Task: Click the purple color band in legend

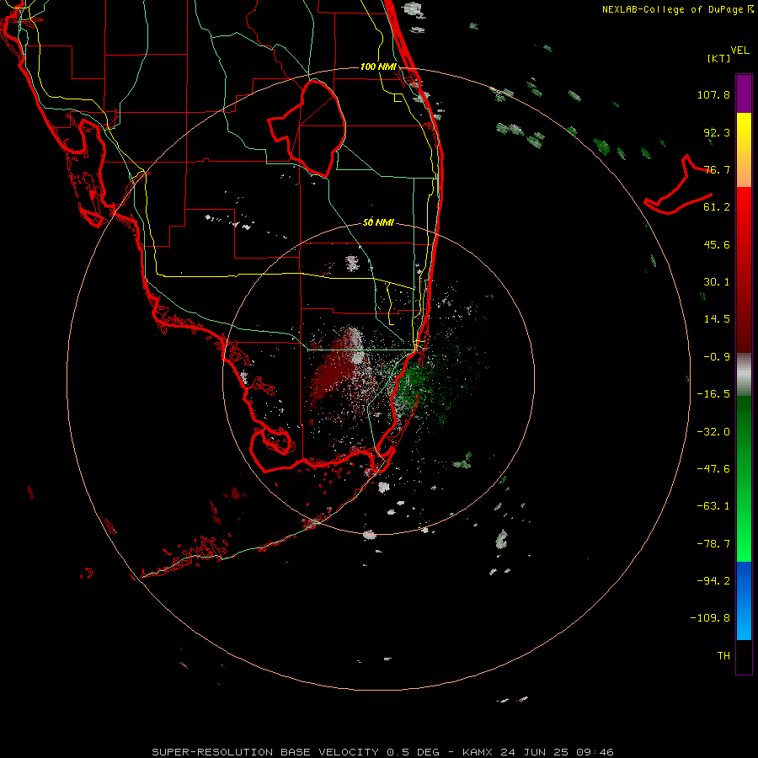Action: (x=744, y=93)
